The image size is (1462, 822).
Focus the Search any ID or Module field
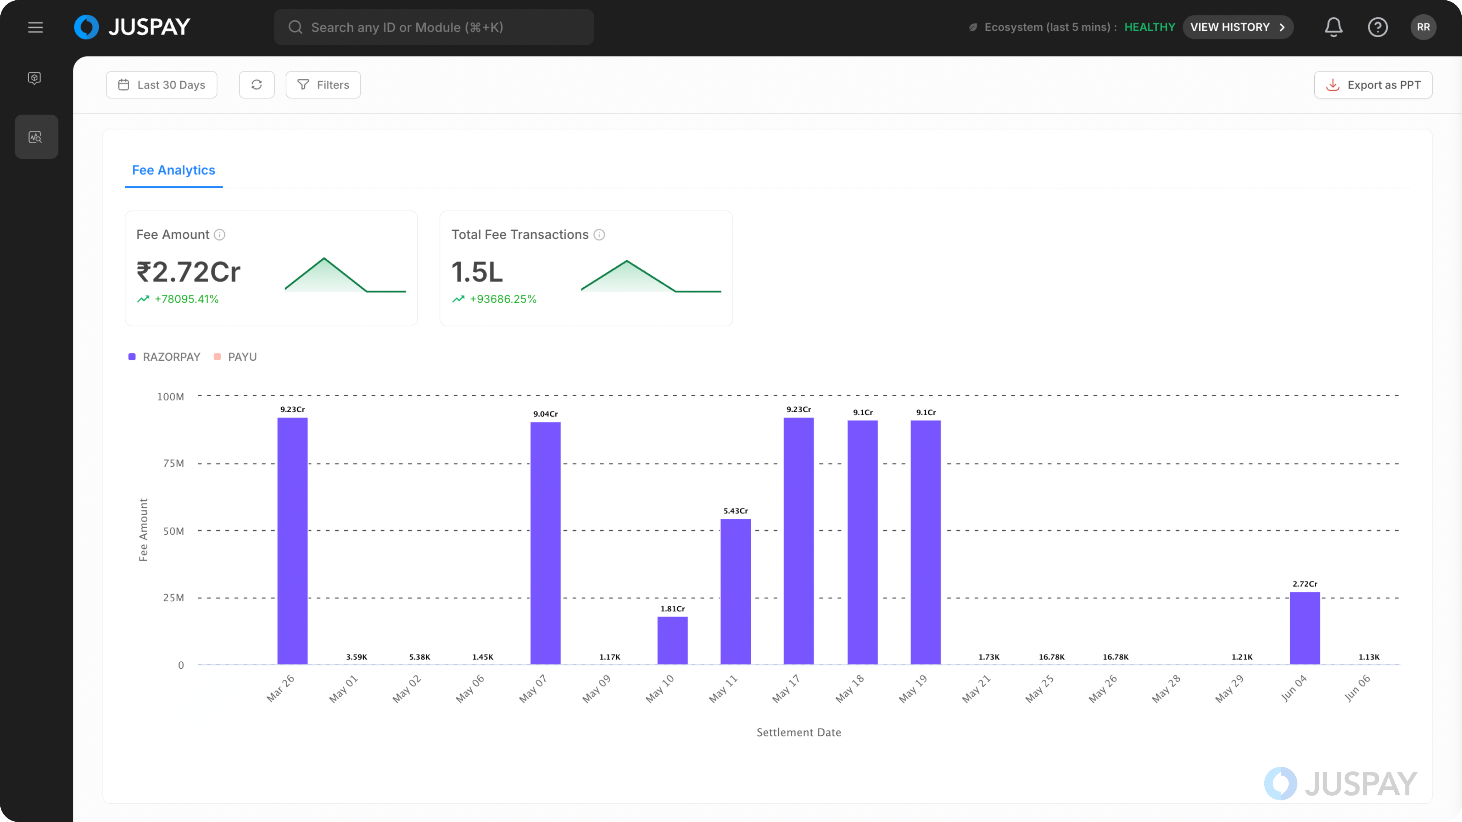click(x=434, y=27)
